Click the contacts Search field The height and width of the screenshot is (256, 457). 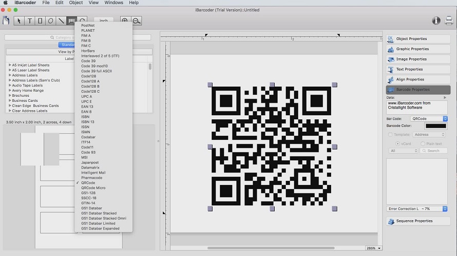pos(434,151)
